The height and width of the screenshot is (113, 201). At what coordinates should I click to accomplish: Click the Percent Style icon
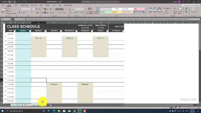(x=75, y=13)
